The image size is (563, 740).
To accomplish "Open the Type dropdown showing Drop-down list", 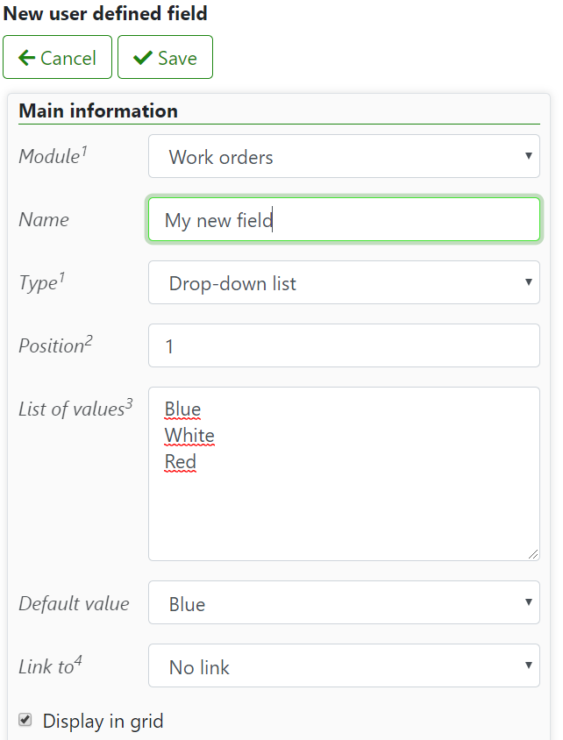I will coord(344,282).
